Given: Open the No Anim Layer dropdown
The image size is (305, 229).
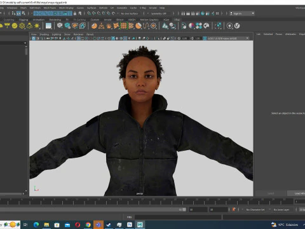Looking at the screenshot, I should click(x=281, y=209).
